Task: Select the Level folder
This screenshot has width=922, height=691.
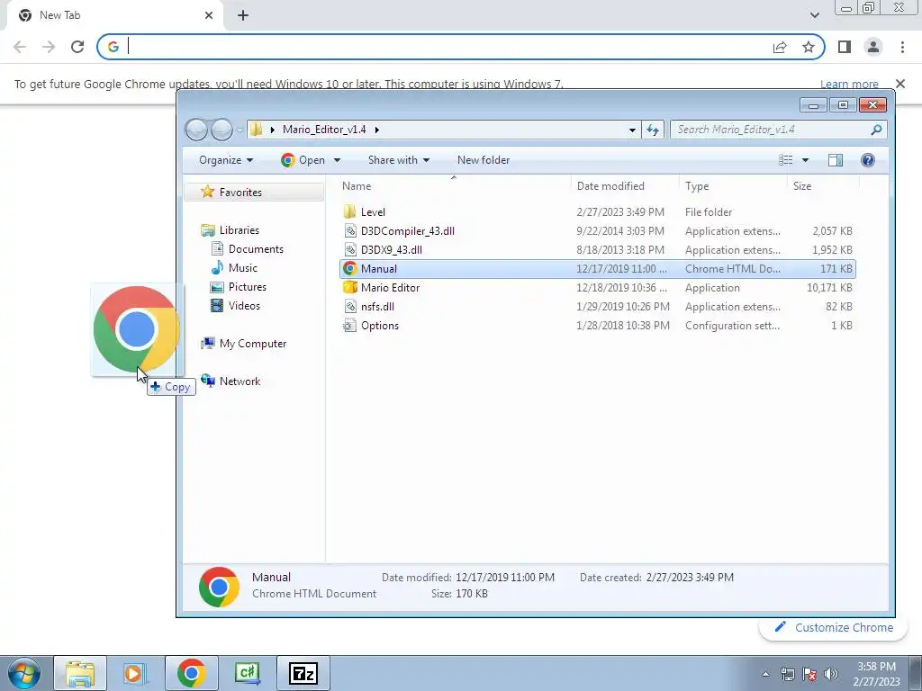Action: [x=598, y=212]
